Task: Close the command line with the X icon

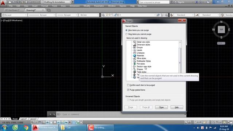Action: tap(50, 114)
